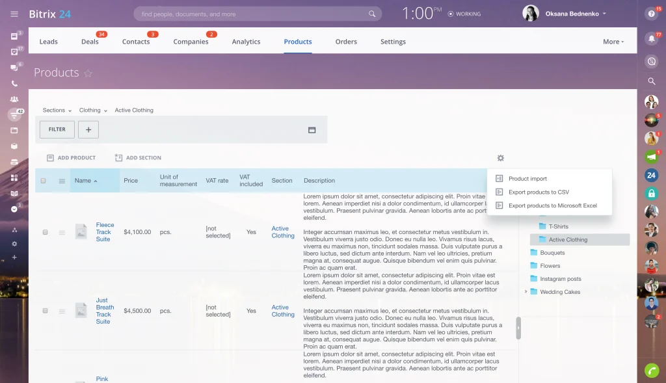Click the hamburger menu icon beside Bitrix 24

coord(14,14)
